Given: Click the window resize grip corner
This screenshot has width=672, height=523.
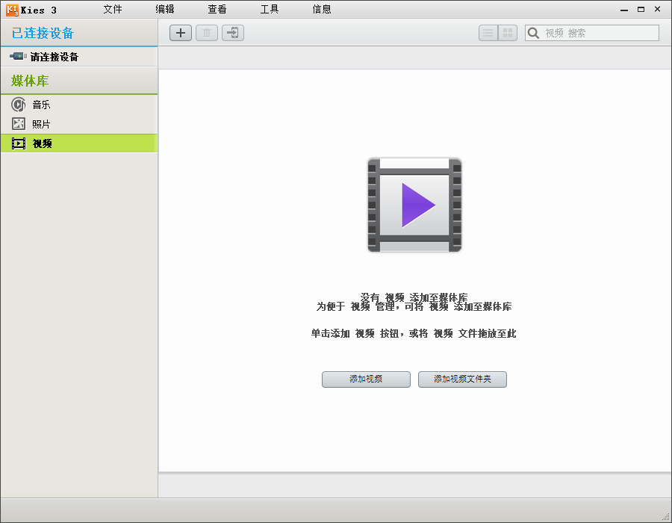Looking at the screenshot, I should coord(667,518).
